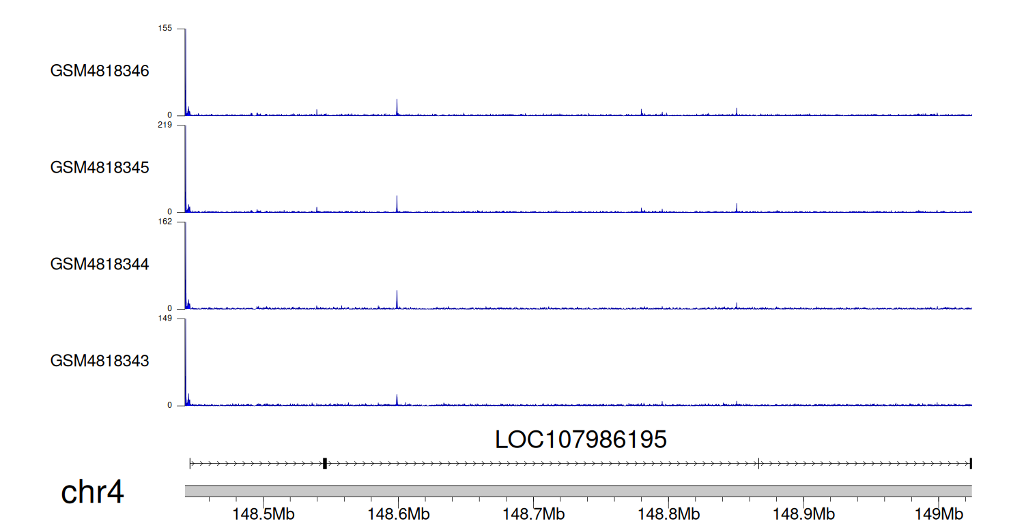Click the GSM4818344 track name
The height and width of the screenshot is (532, 1024).
100,263
